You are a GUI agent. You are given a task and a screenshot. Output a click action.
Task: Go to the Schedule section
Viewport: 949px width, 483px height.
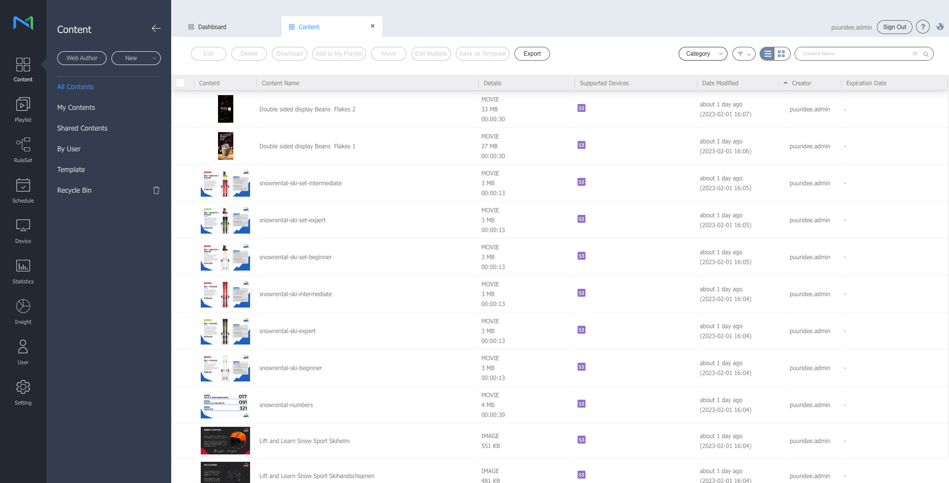tap(23, 191)
